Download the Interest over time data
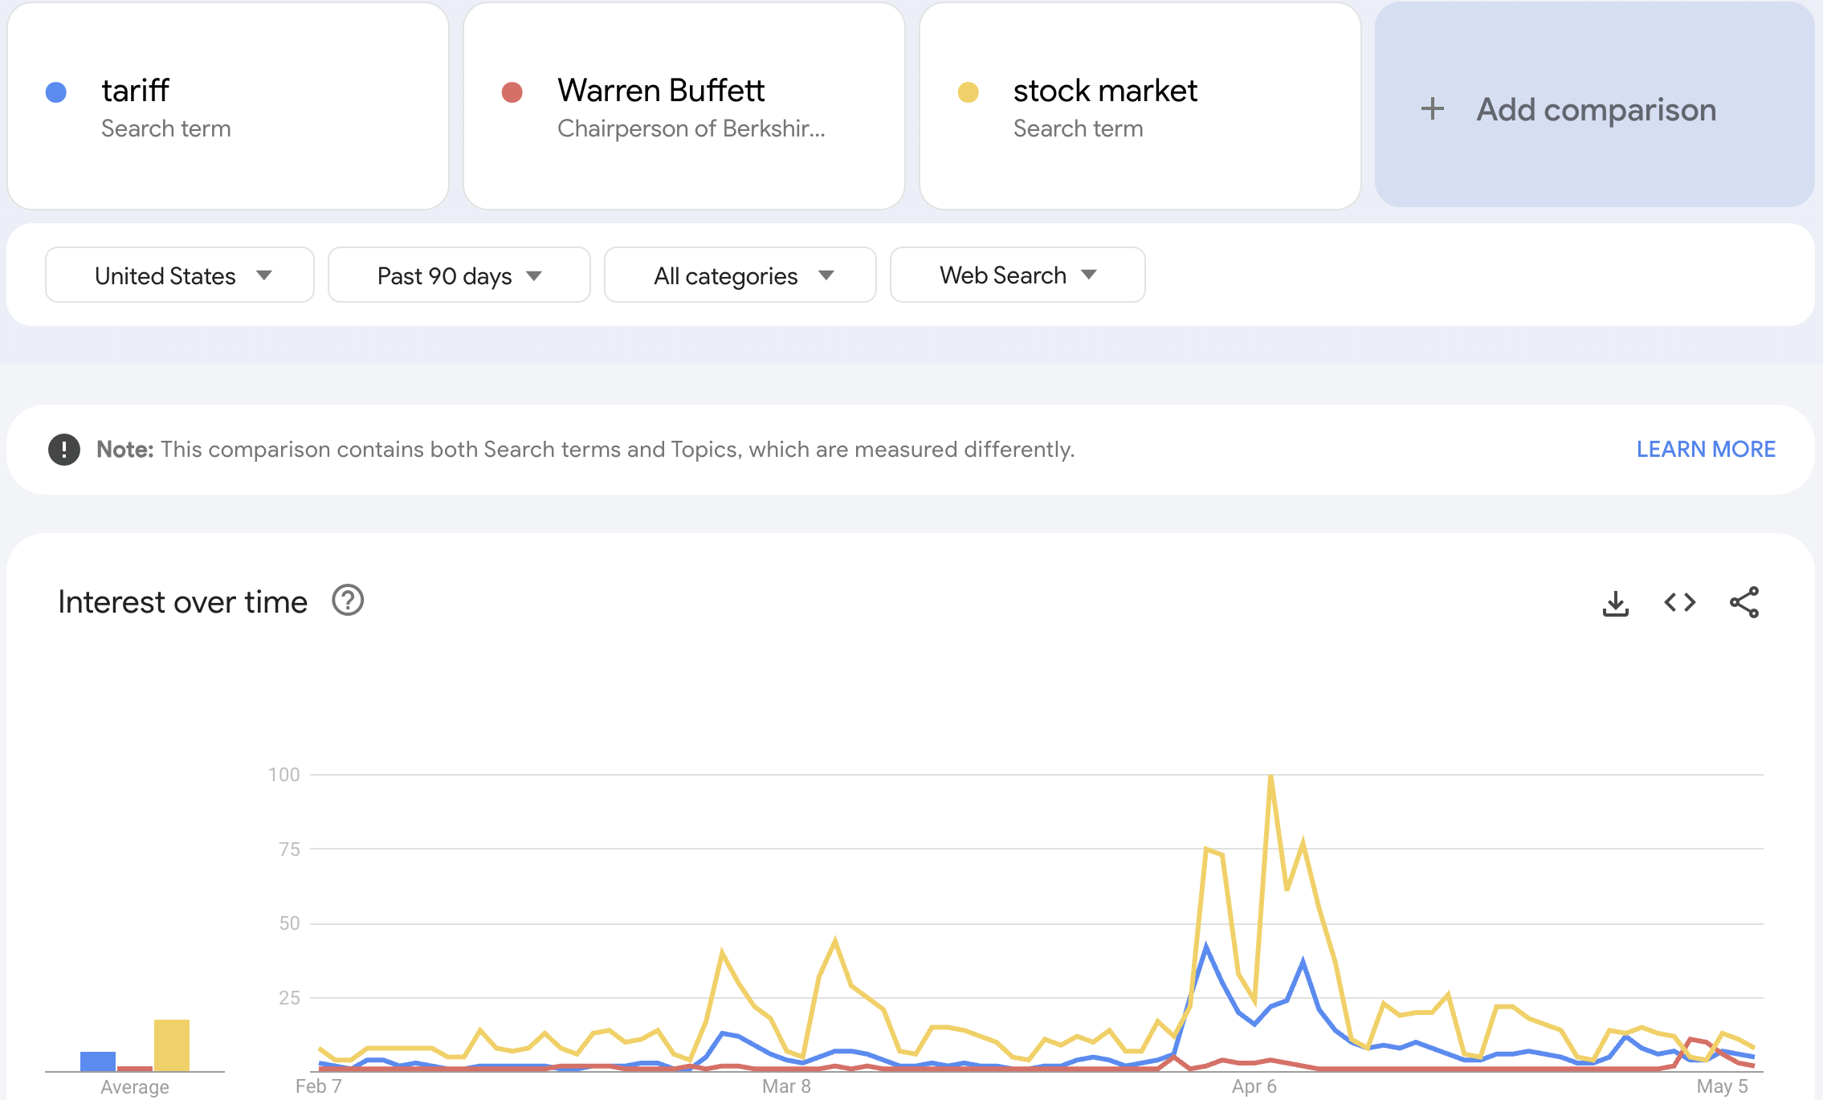The image size is (1823, 1100). 1615,603
